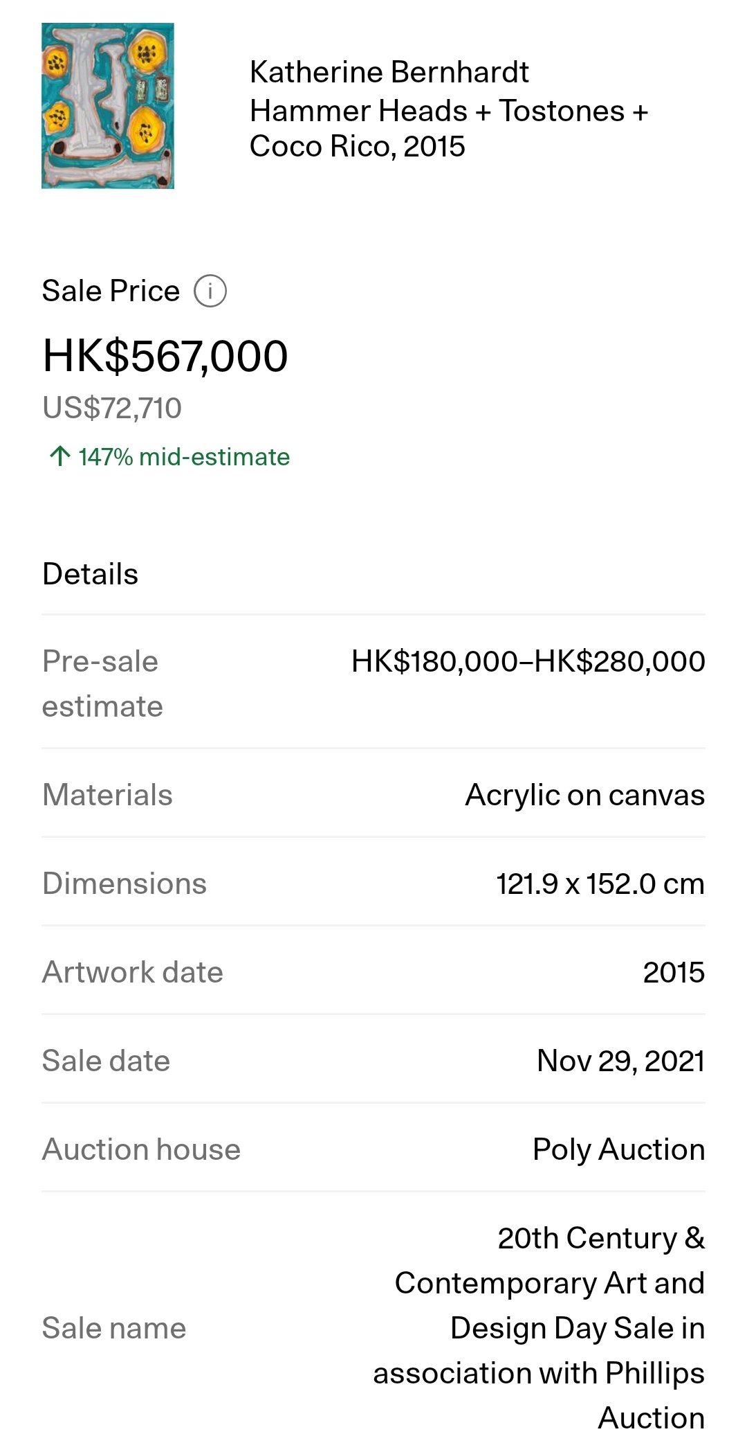Viewport: 747px width, 1452px height.
Task: Tap the Details section heading
Action: tap(91, 574)
